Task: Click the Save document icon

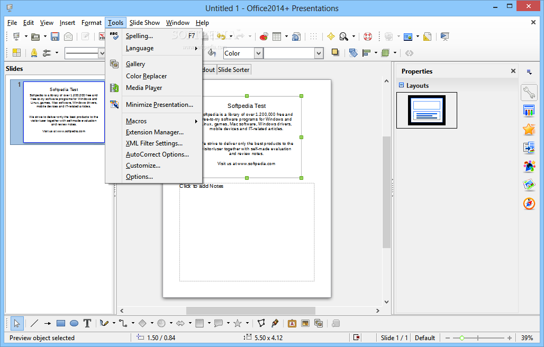Action: (55, 36)
